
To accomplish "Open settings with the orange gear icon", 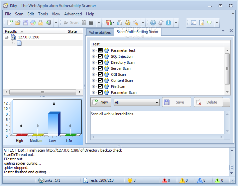I will [128, 23].
